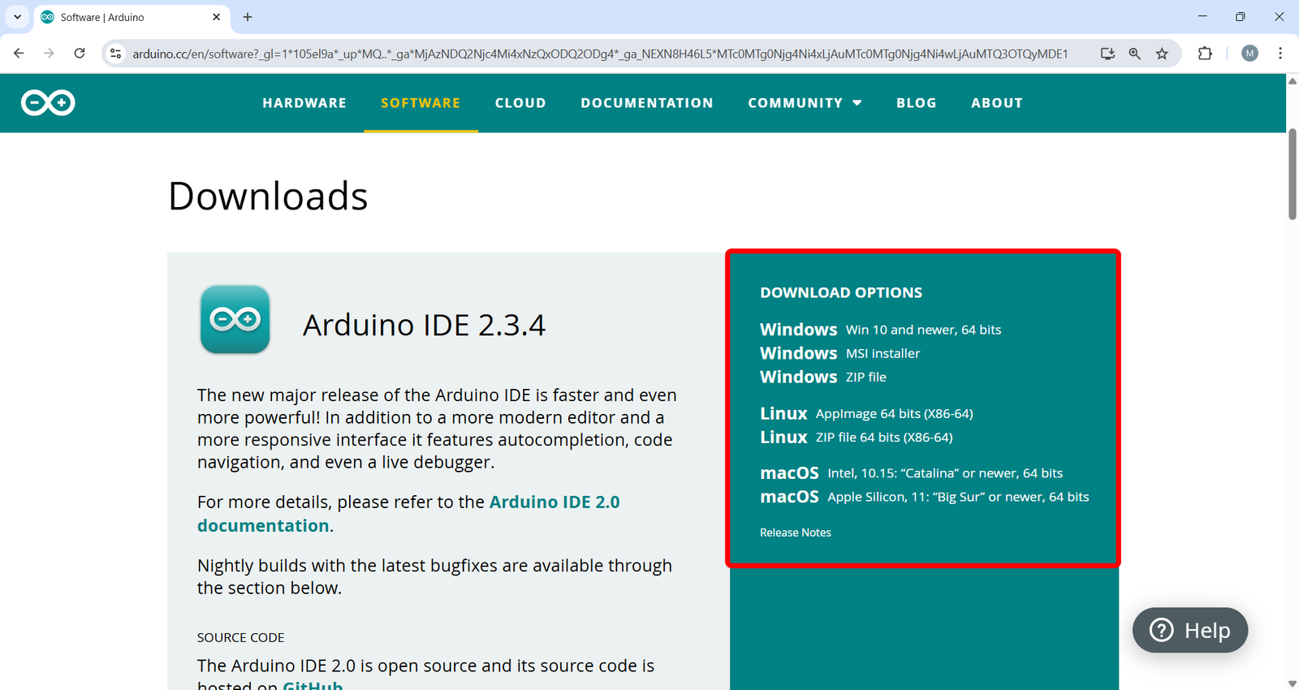
Task: Open the Hardware menu item
Action: [x=304, y=103]
